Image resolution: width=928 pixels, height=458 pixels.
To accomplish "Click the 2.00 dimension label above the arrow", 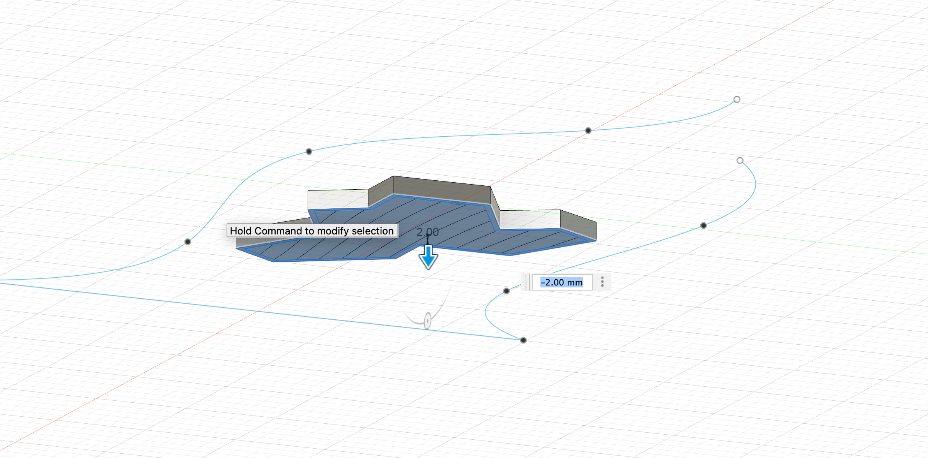I will click(x=427, y=232).
